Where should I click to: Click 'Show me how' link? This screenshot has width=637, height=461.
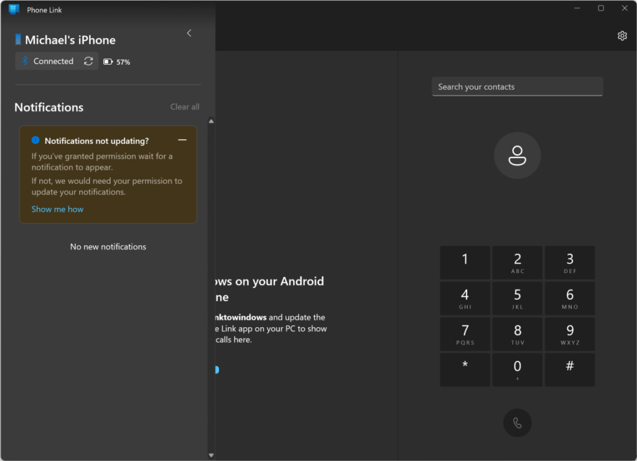(x=57, y=209)
